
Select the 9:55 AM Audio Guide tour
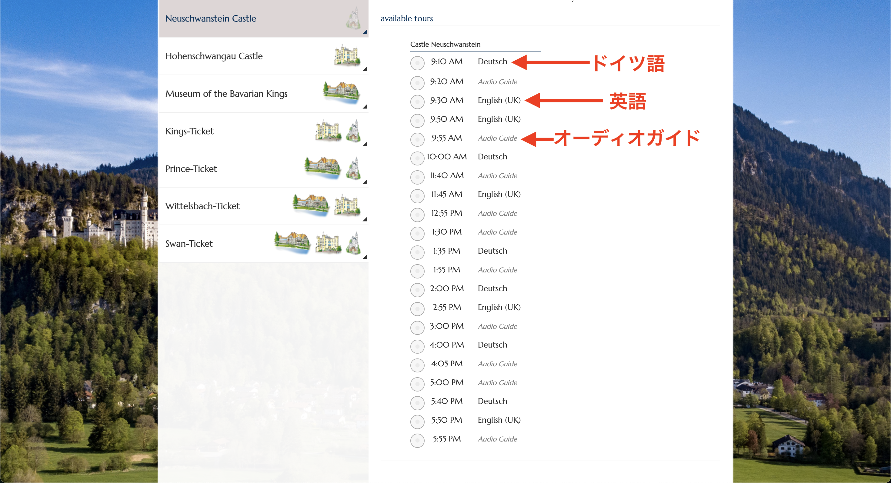tap(418, 139)
